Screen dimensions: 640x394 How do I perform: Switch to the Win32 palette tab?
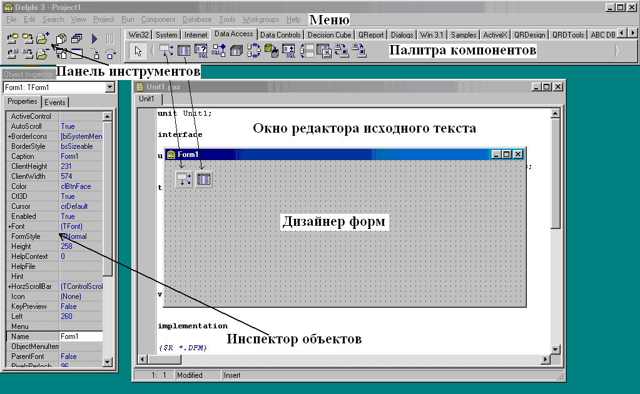[x=139, y=35]
